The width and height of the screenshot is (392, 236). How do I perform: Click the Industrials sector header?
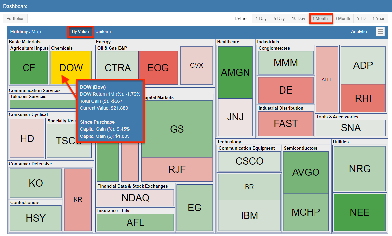tap(268, 42)
